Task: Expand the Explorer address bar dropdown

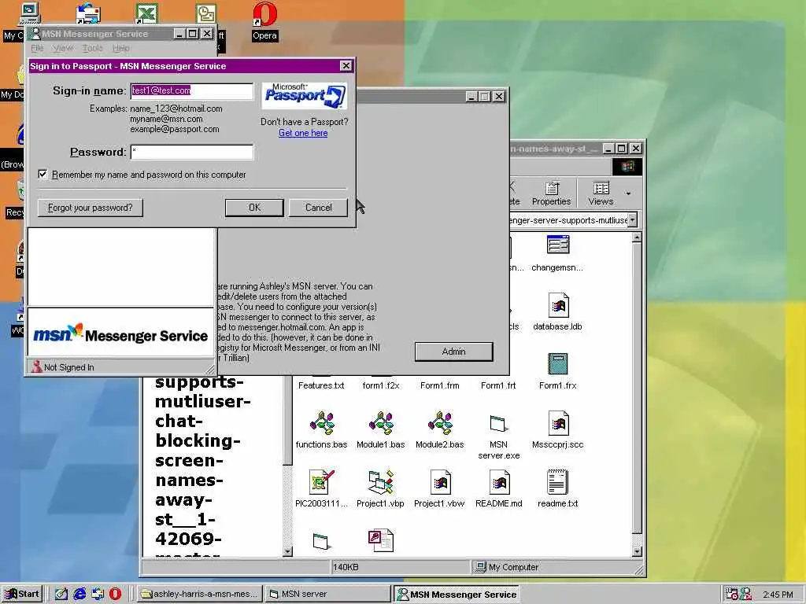Action: (633, 220)
